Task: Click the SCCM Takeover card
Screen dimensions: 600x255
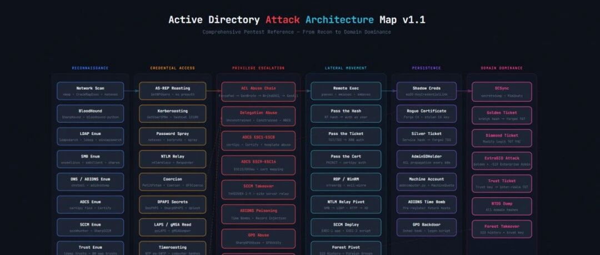Action: [x=258, y=190]
